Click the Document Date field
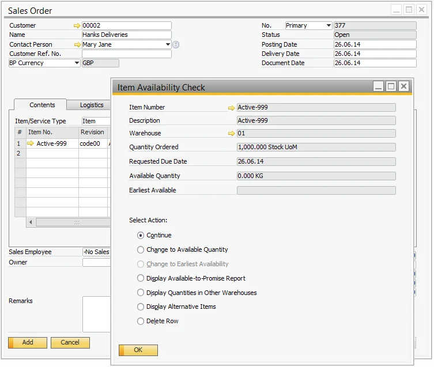Viewport: 434px width, 367px height. coord(375,63)
